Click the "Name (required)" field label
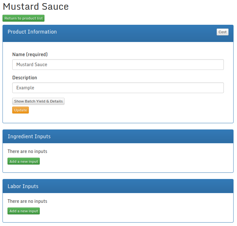 pos(30,54)
